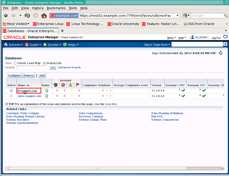229x176 pixels.
Task: Click I/O sessions checkmark for sales.example.com
Action: click(204, 96)
